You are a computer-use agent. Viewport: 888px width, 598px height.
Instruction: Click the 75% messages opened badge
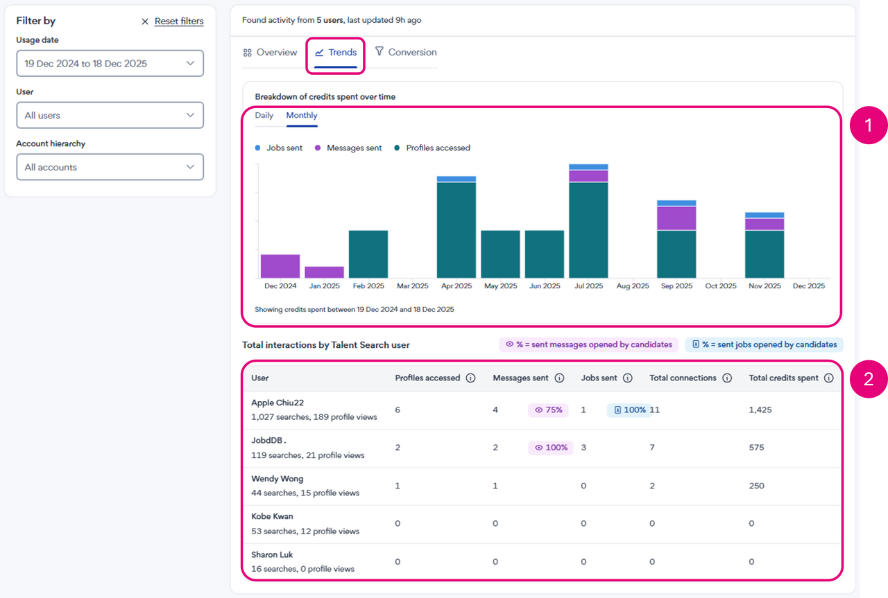549,410
